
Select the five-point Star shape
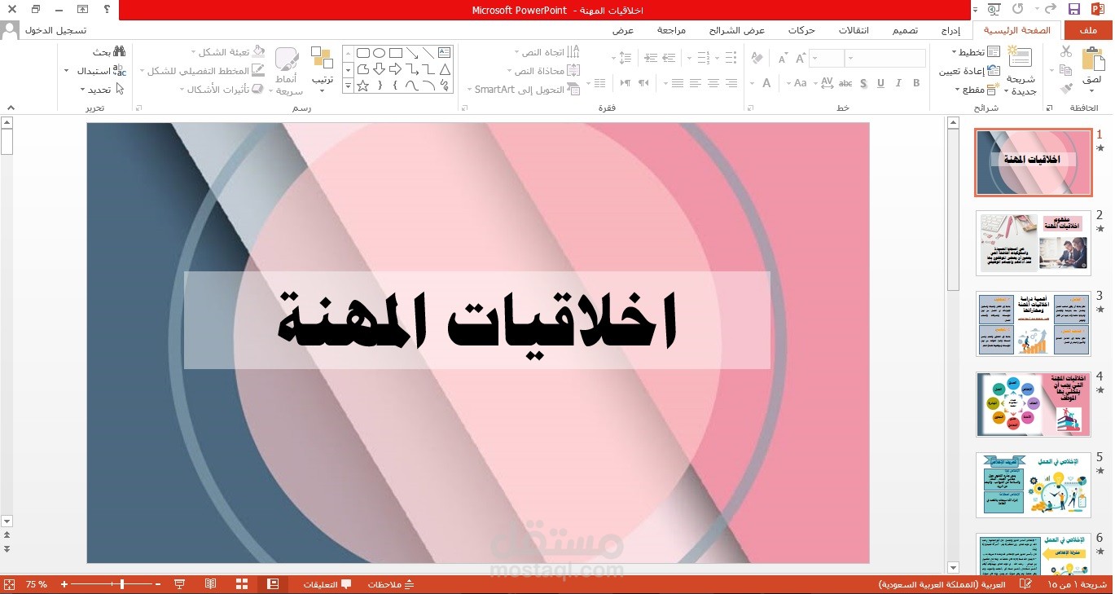pos(362,86)
